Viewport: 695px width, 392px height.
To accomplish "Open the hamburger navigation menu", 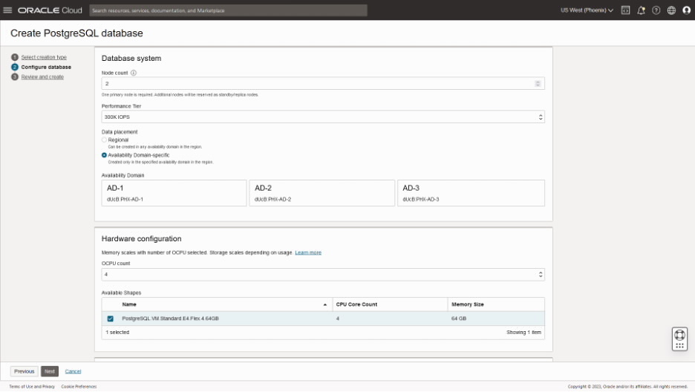I will pos(7,10).
